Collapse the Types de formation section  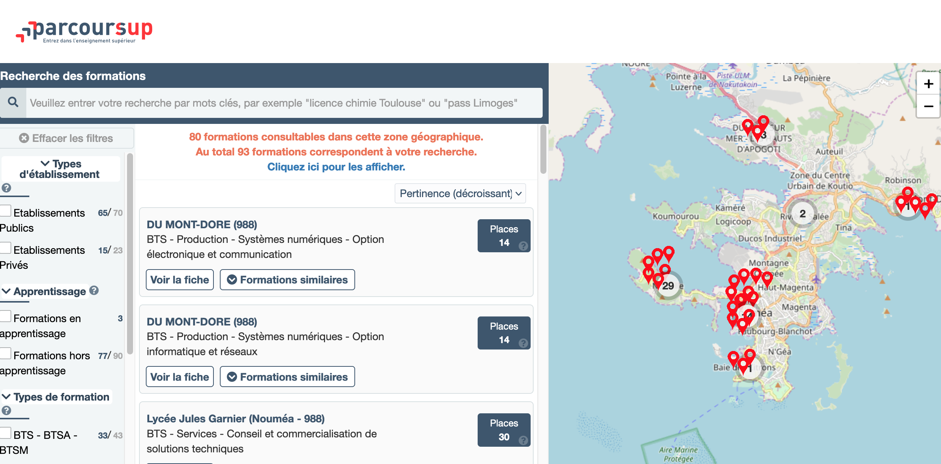(x=56, y=397)
